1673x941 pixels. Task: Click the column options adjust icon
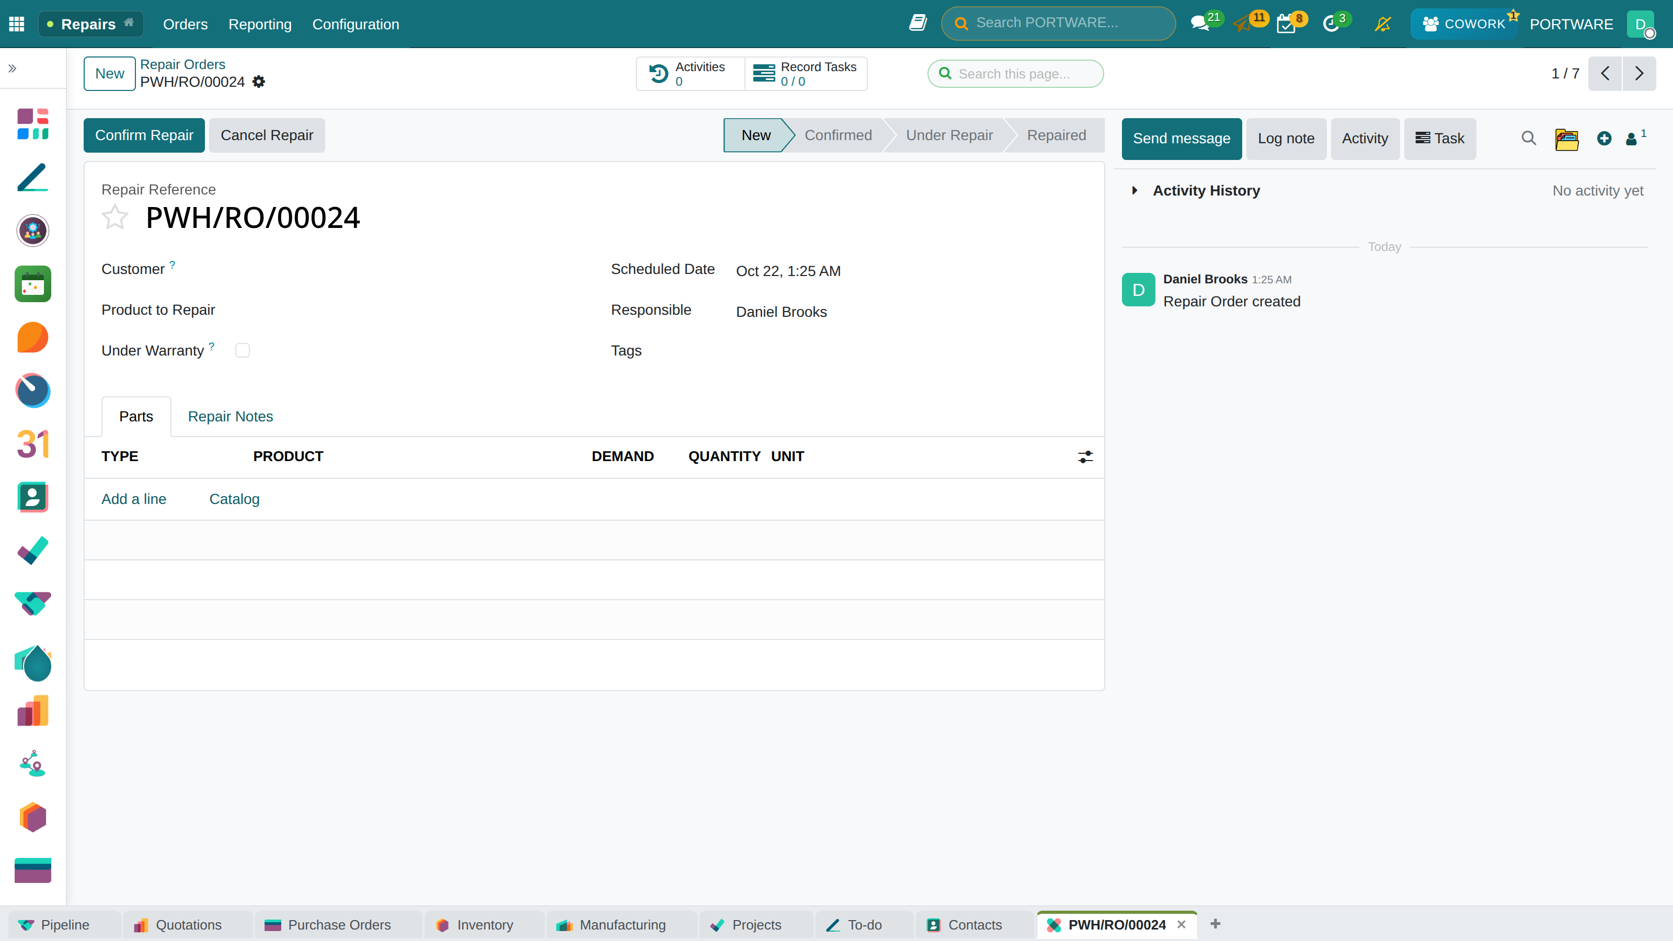tap(1085, 456)
